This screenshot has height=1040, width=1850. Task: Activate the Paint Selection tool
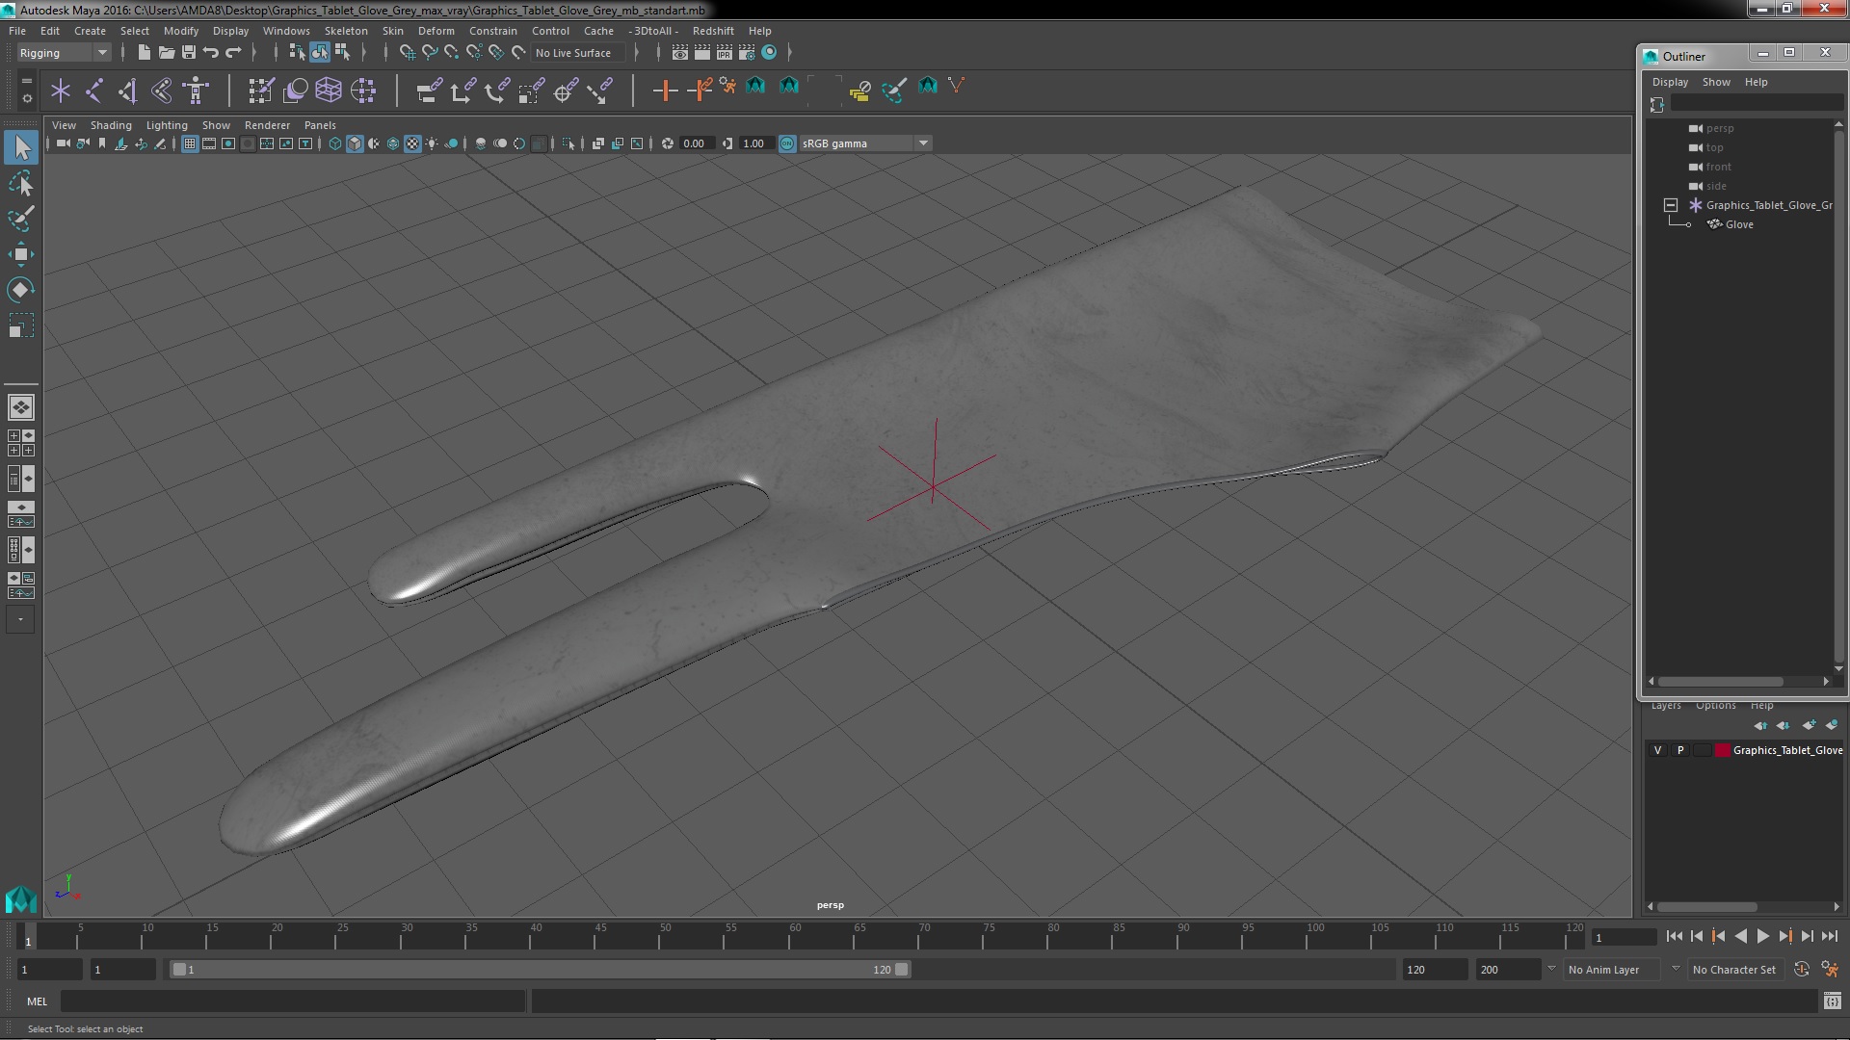[x=21, y=219]
